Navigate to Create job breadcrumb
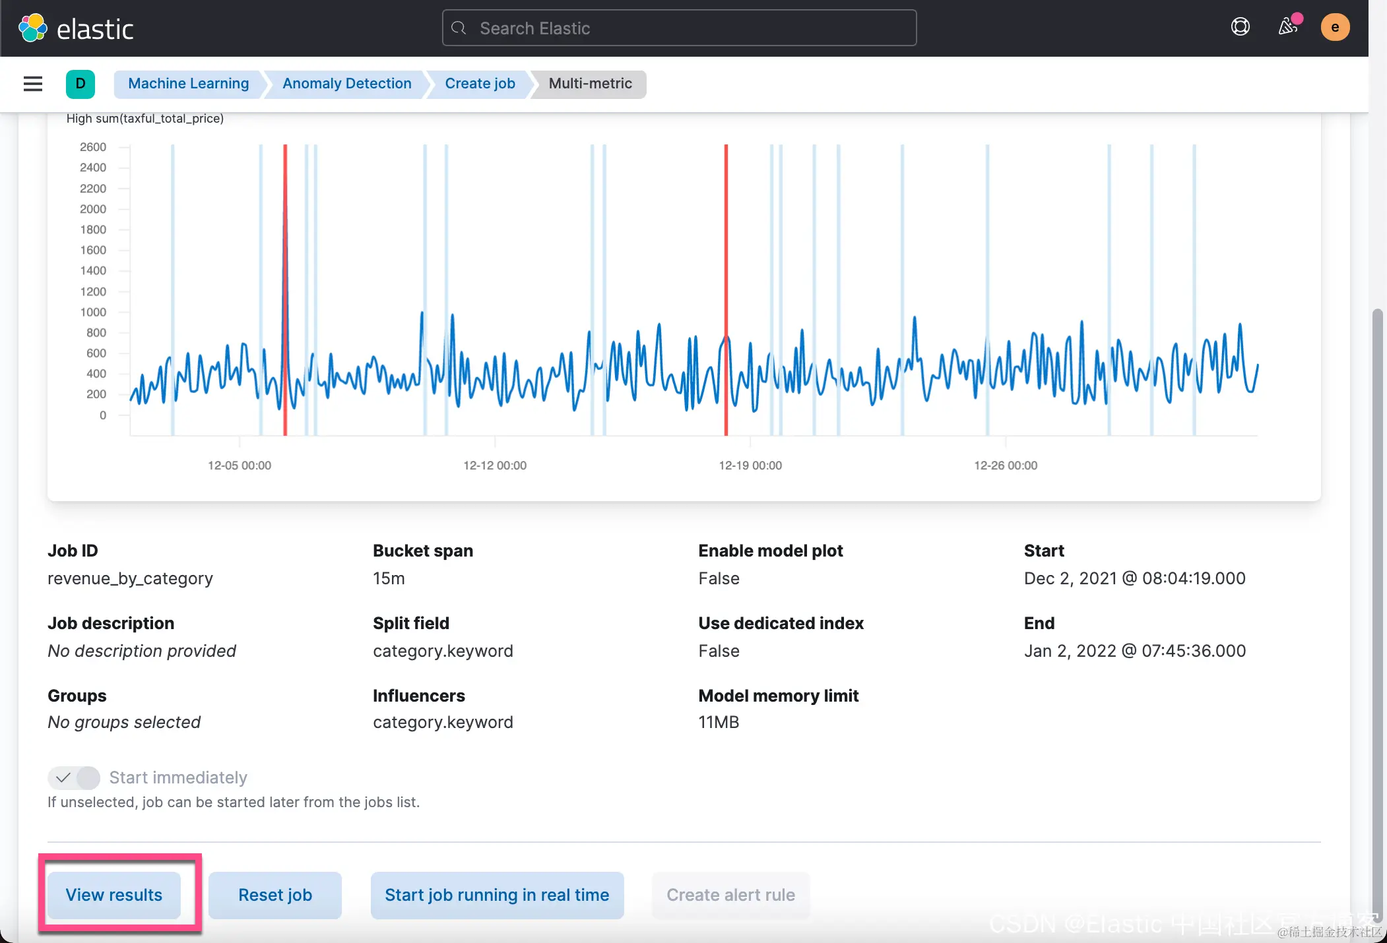1387x943 pixels. (480, 84)
